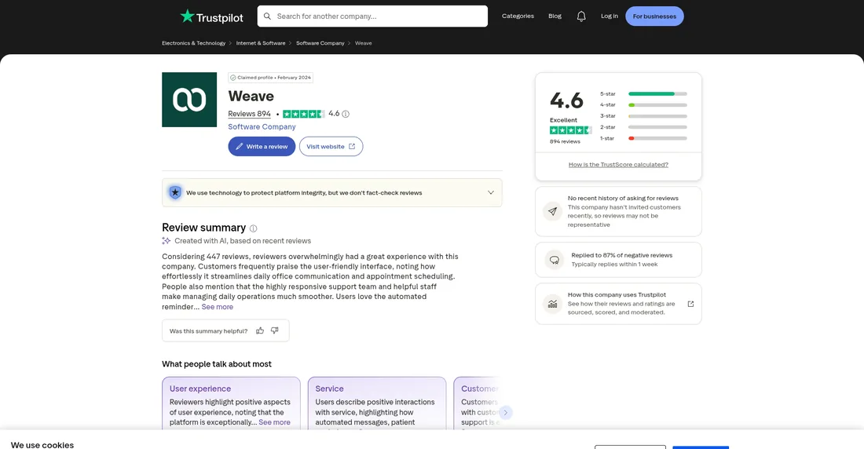864x449 pixels.
Task: Open the Categories menu
Action: 518,16
